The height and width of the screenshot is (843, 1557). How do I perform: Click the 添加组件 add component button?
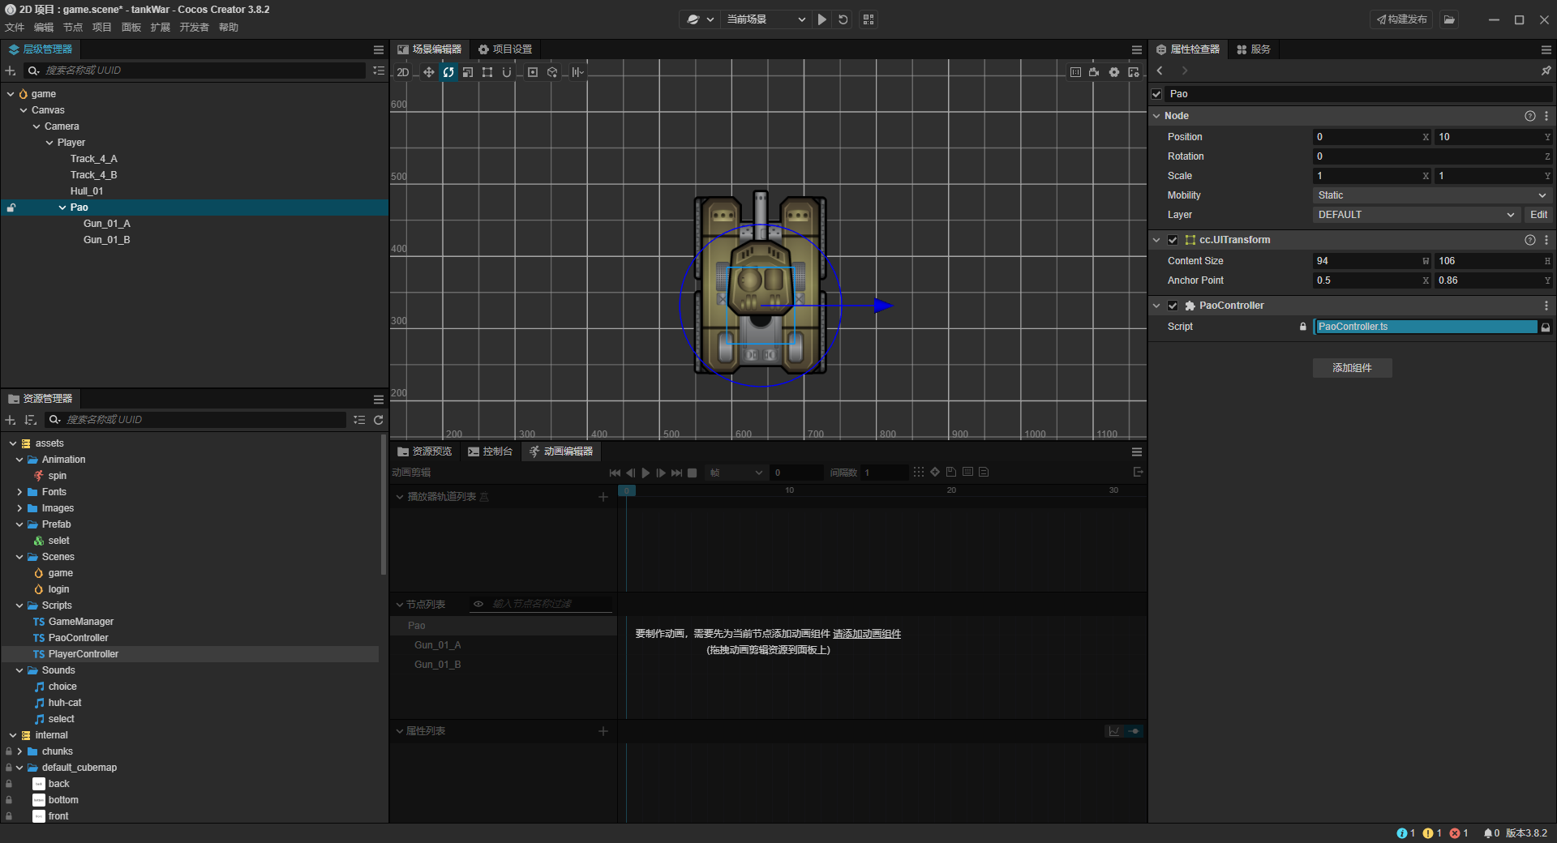pos(1352,368)
